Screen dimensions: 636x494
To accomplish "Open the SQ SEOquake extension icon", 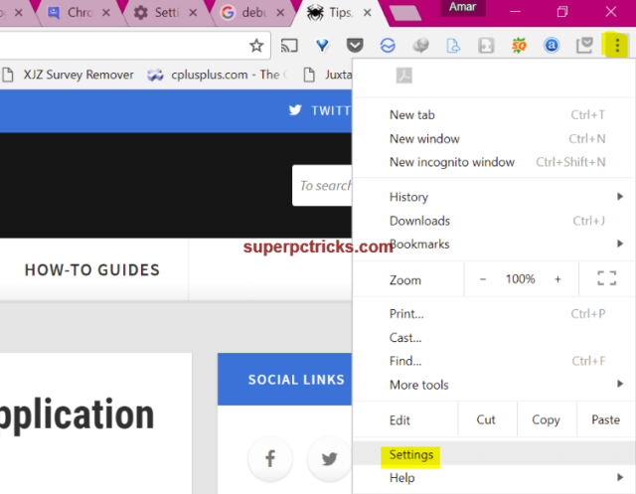I will click(x=519, y=46).
